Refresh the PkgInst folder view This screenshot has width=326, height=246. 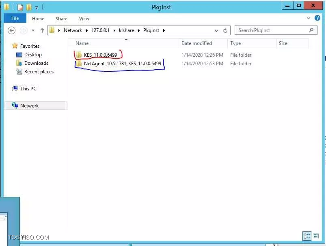click(225, 31)
